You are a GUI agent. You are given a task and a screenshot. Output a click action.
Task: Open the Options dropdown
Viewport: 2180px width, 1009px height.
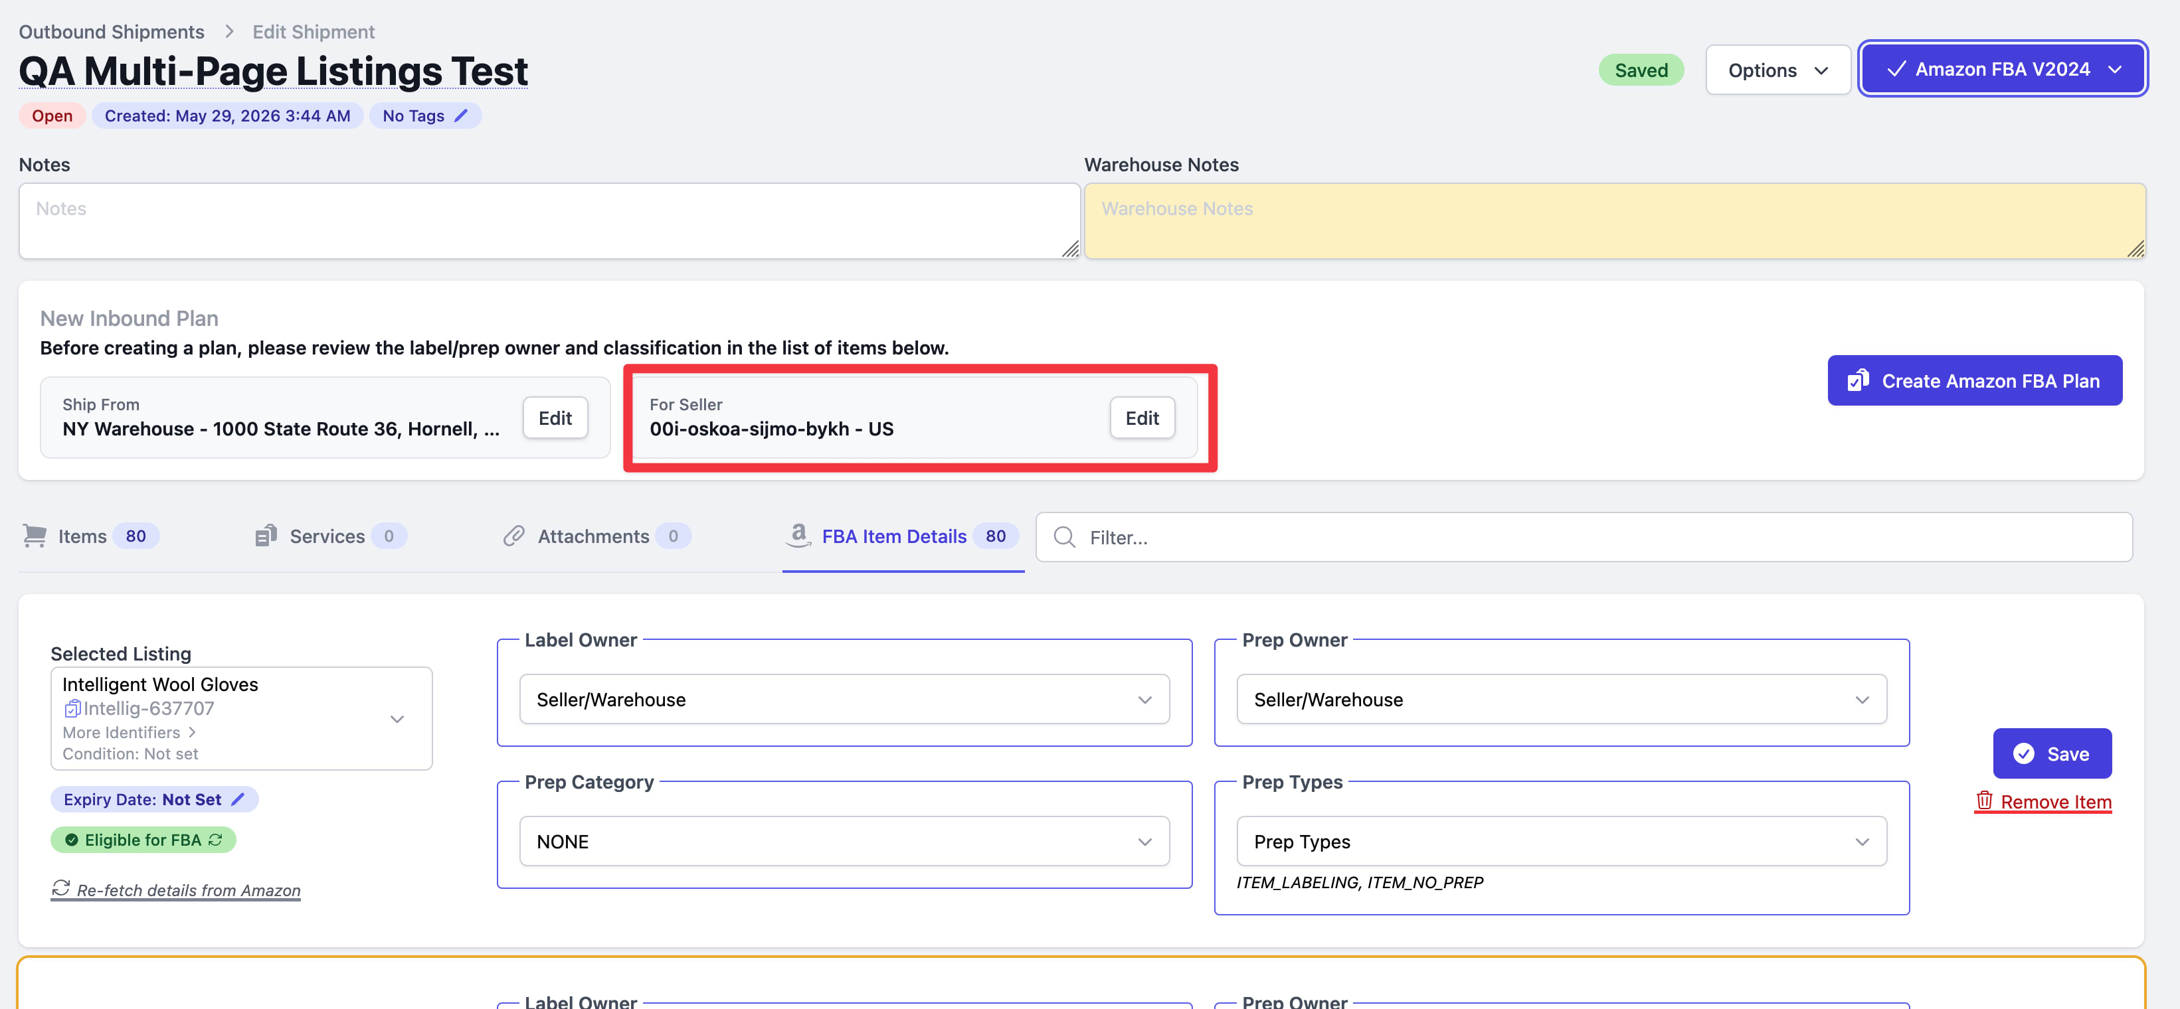point(1777,70)
